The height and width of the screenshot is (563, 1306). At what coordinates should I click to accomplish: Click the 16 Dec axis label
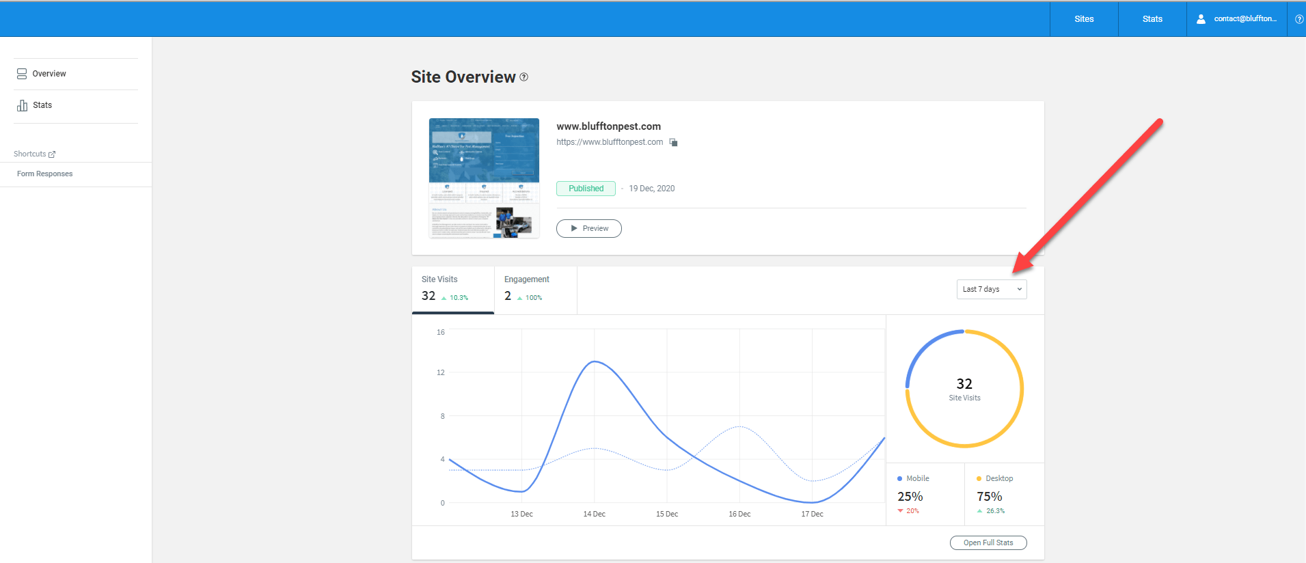(739, 514)
